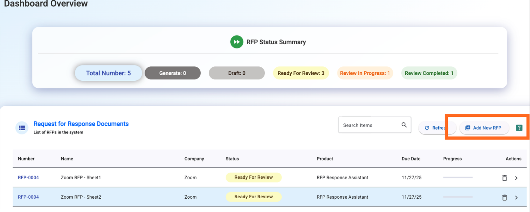The image size is (530, 212).
Task: Select the Review In Progress: 1 chip
Action: [365, 73]
